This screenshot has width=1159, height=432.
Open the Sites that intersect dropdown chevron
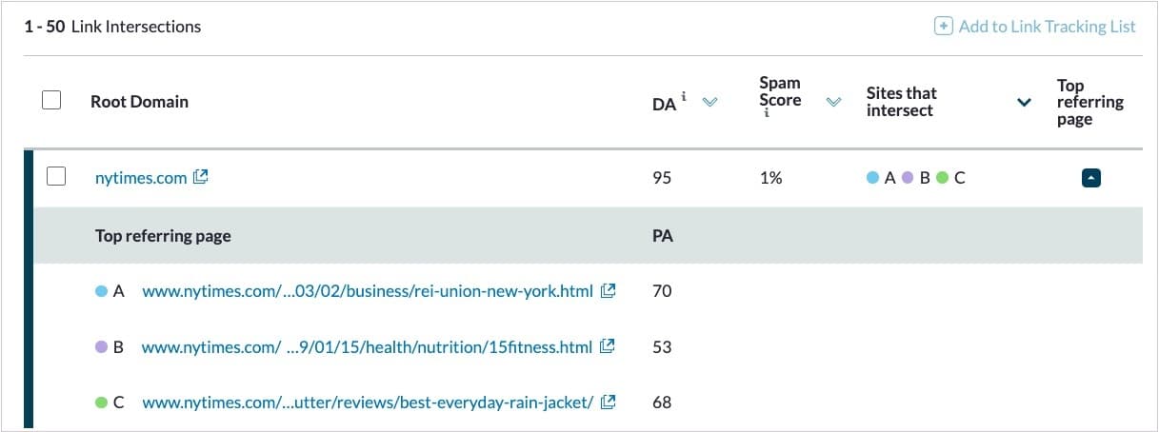[x=1025, y=103]
